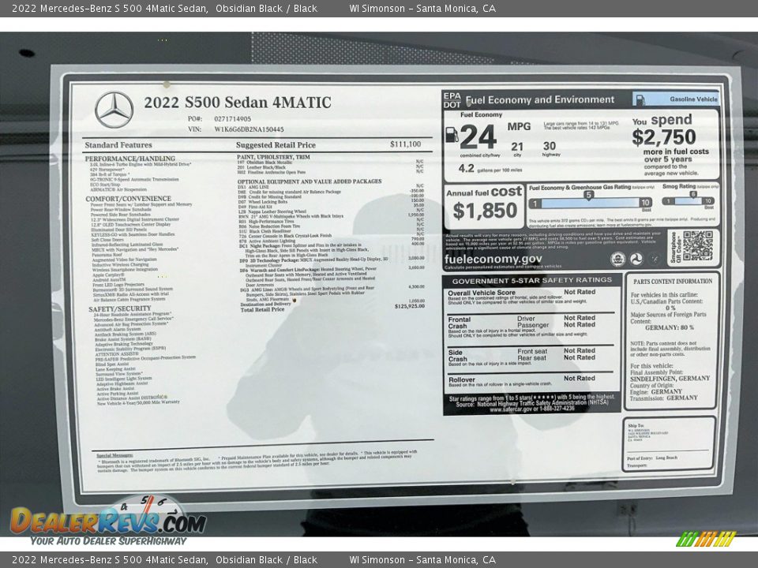
Task: Click the 'Side Crash' rating row
Action: point(531,358)
